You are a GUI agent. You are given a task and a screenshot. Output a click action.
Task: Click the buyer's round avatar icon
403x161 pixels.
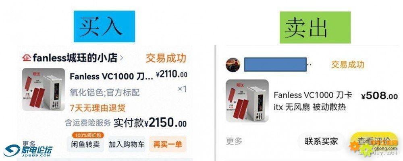[x=233, y=65]
